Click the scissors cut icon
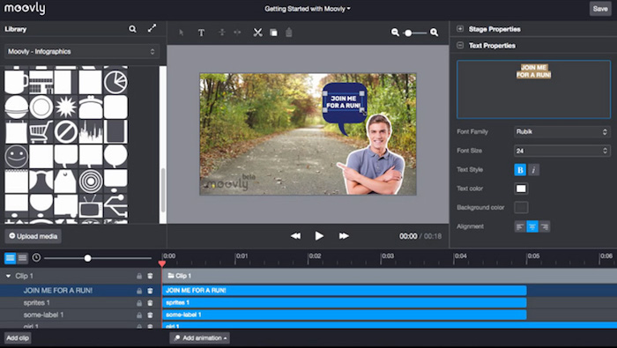Viewport: 617px width, 348px height. (x=257, y=33)
